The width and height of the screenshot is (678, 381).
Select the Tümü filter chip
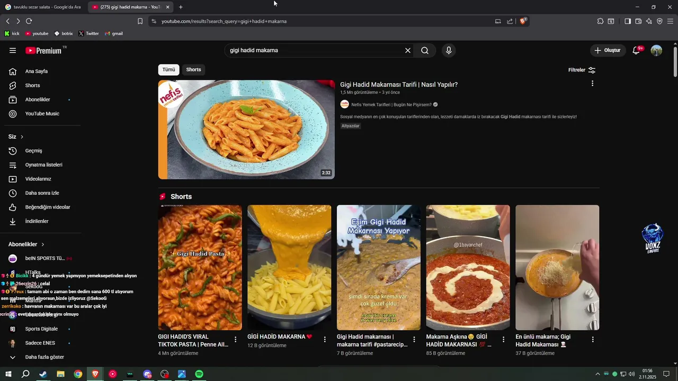click(168, 70)
